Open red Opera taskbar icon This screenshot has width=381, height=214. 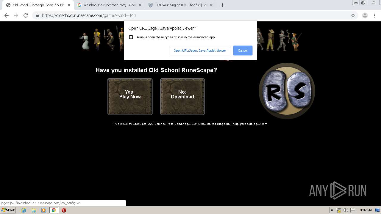pyautogui.click(x=64, y=210)
